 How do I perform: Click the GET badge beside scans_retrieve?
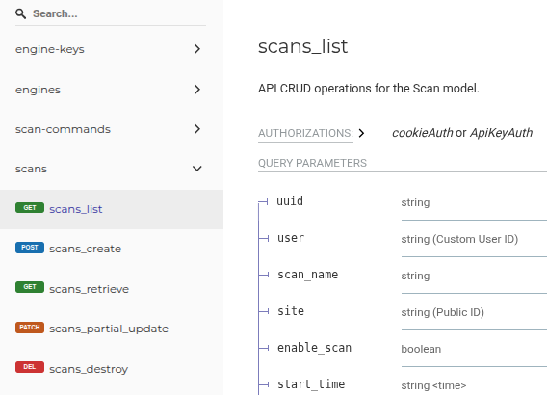(30, 287)
